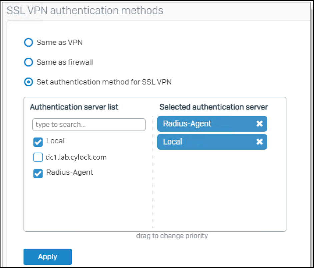Viewport: 314px width, 268px height.
Task: Remove Radius-Agent from selected servers
Action: (259, 124)
